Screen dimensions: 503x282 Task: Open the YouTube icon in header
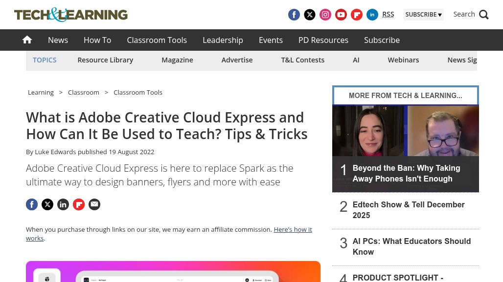[341, 15]
